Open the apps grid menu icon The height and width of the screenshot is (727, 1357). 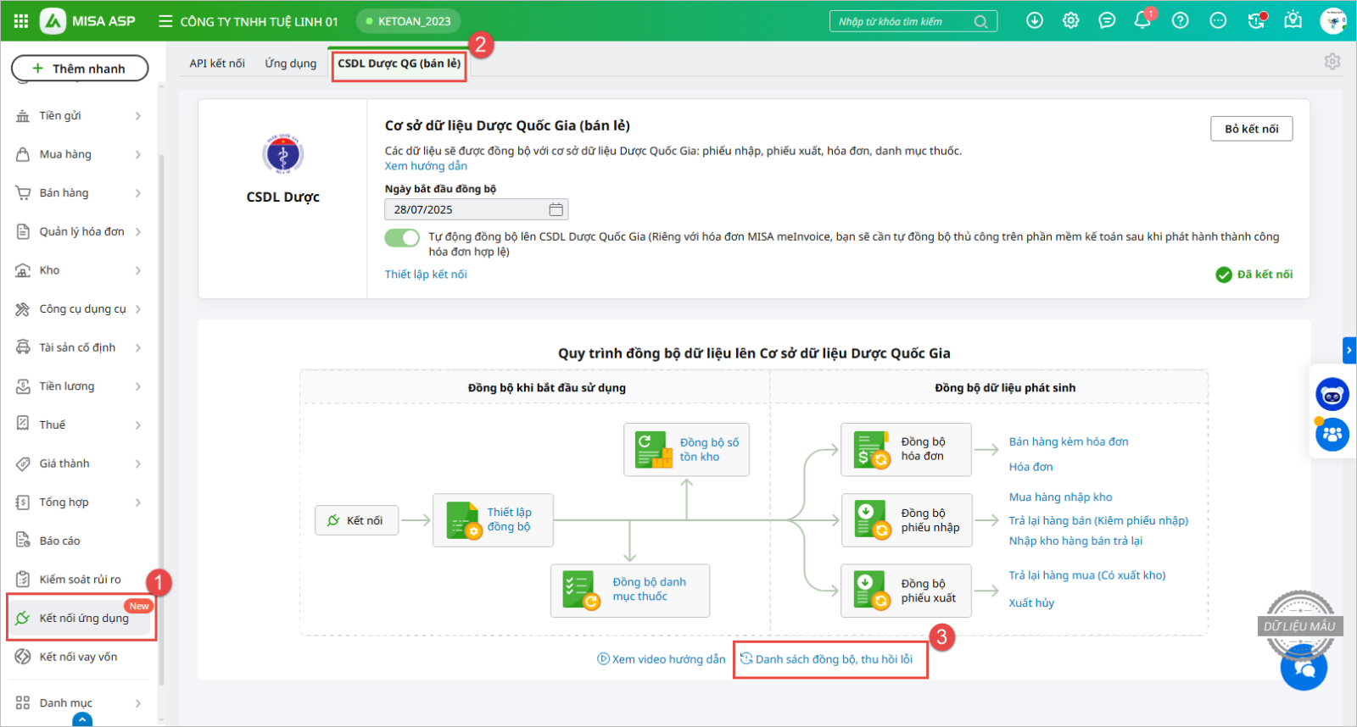[x=21, y=21]
